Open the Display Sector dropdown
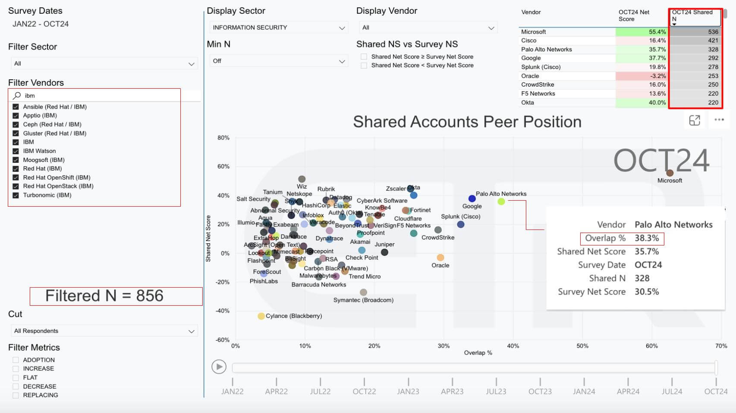736x413 pixels. point(278,27)
